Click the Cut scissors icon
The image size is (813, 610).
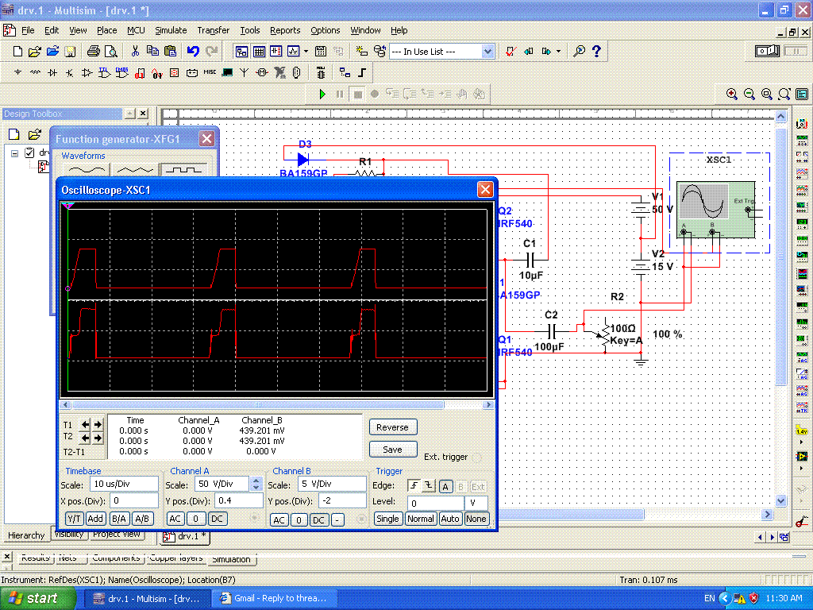pyautogui.click(x=135, y=51)
